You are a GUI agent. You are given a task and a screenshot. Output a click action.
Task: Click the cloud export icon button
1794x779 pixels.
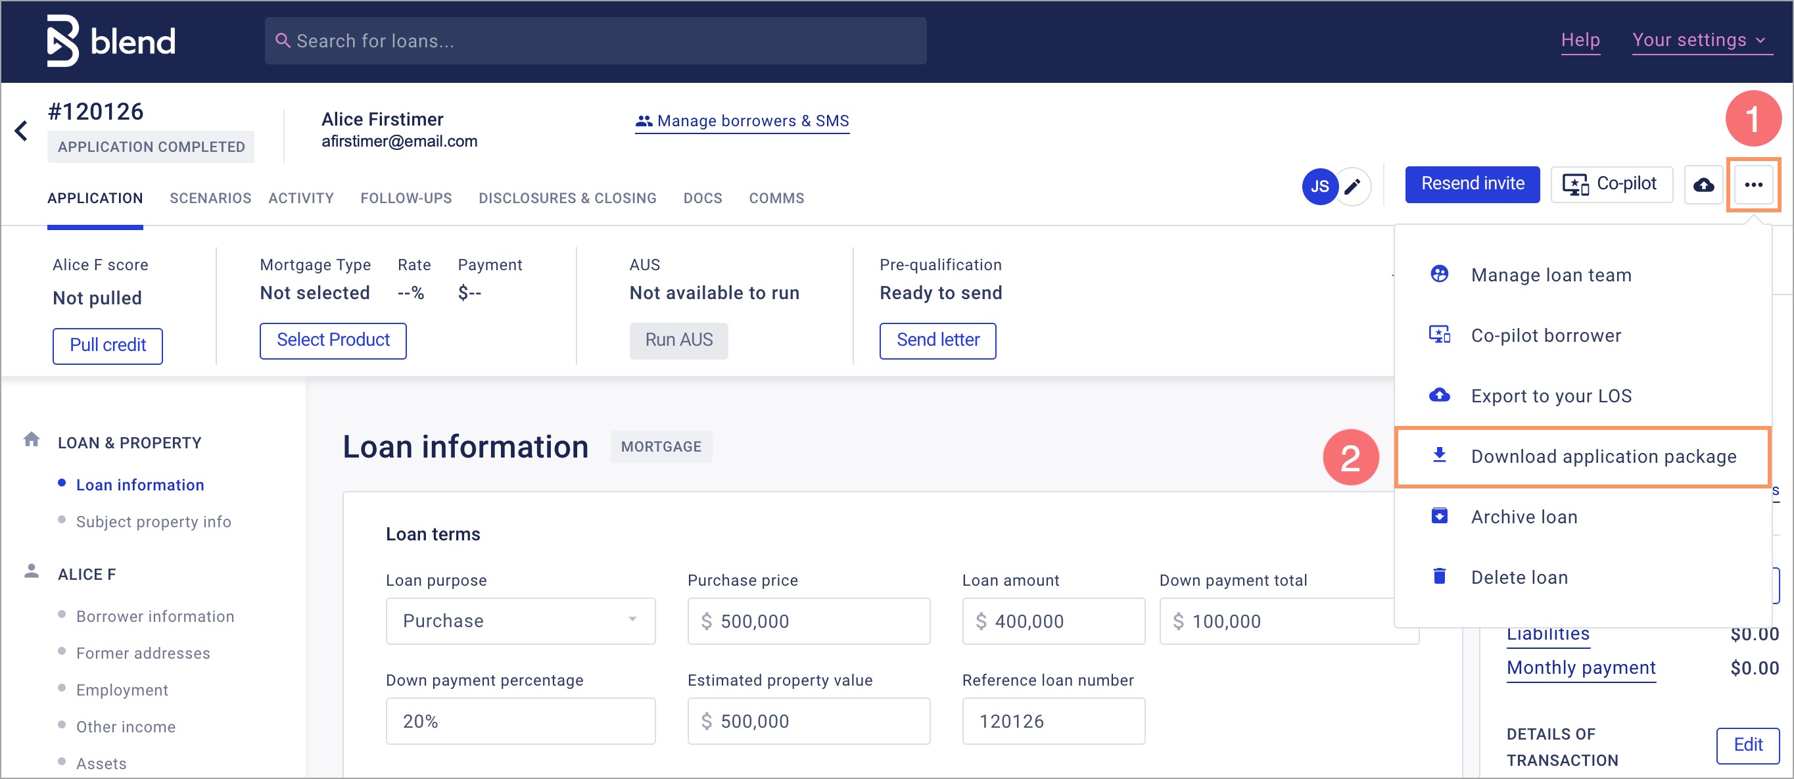[x=1703, y=185]
